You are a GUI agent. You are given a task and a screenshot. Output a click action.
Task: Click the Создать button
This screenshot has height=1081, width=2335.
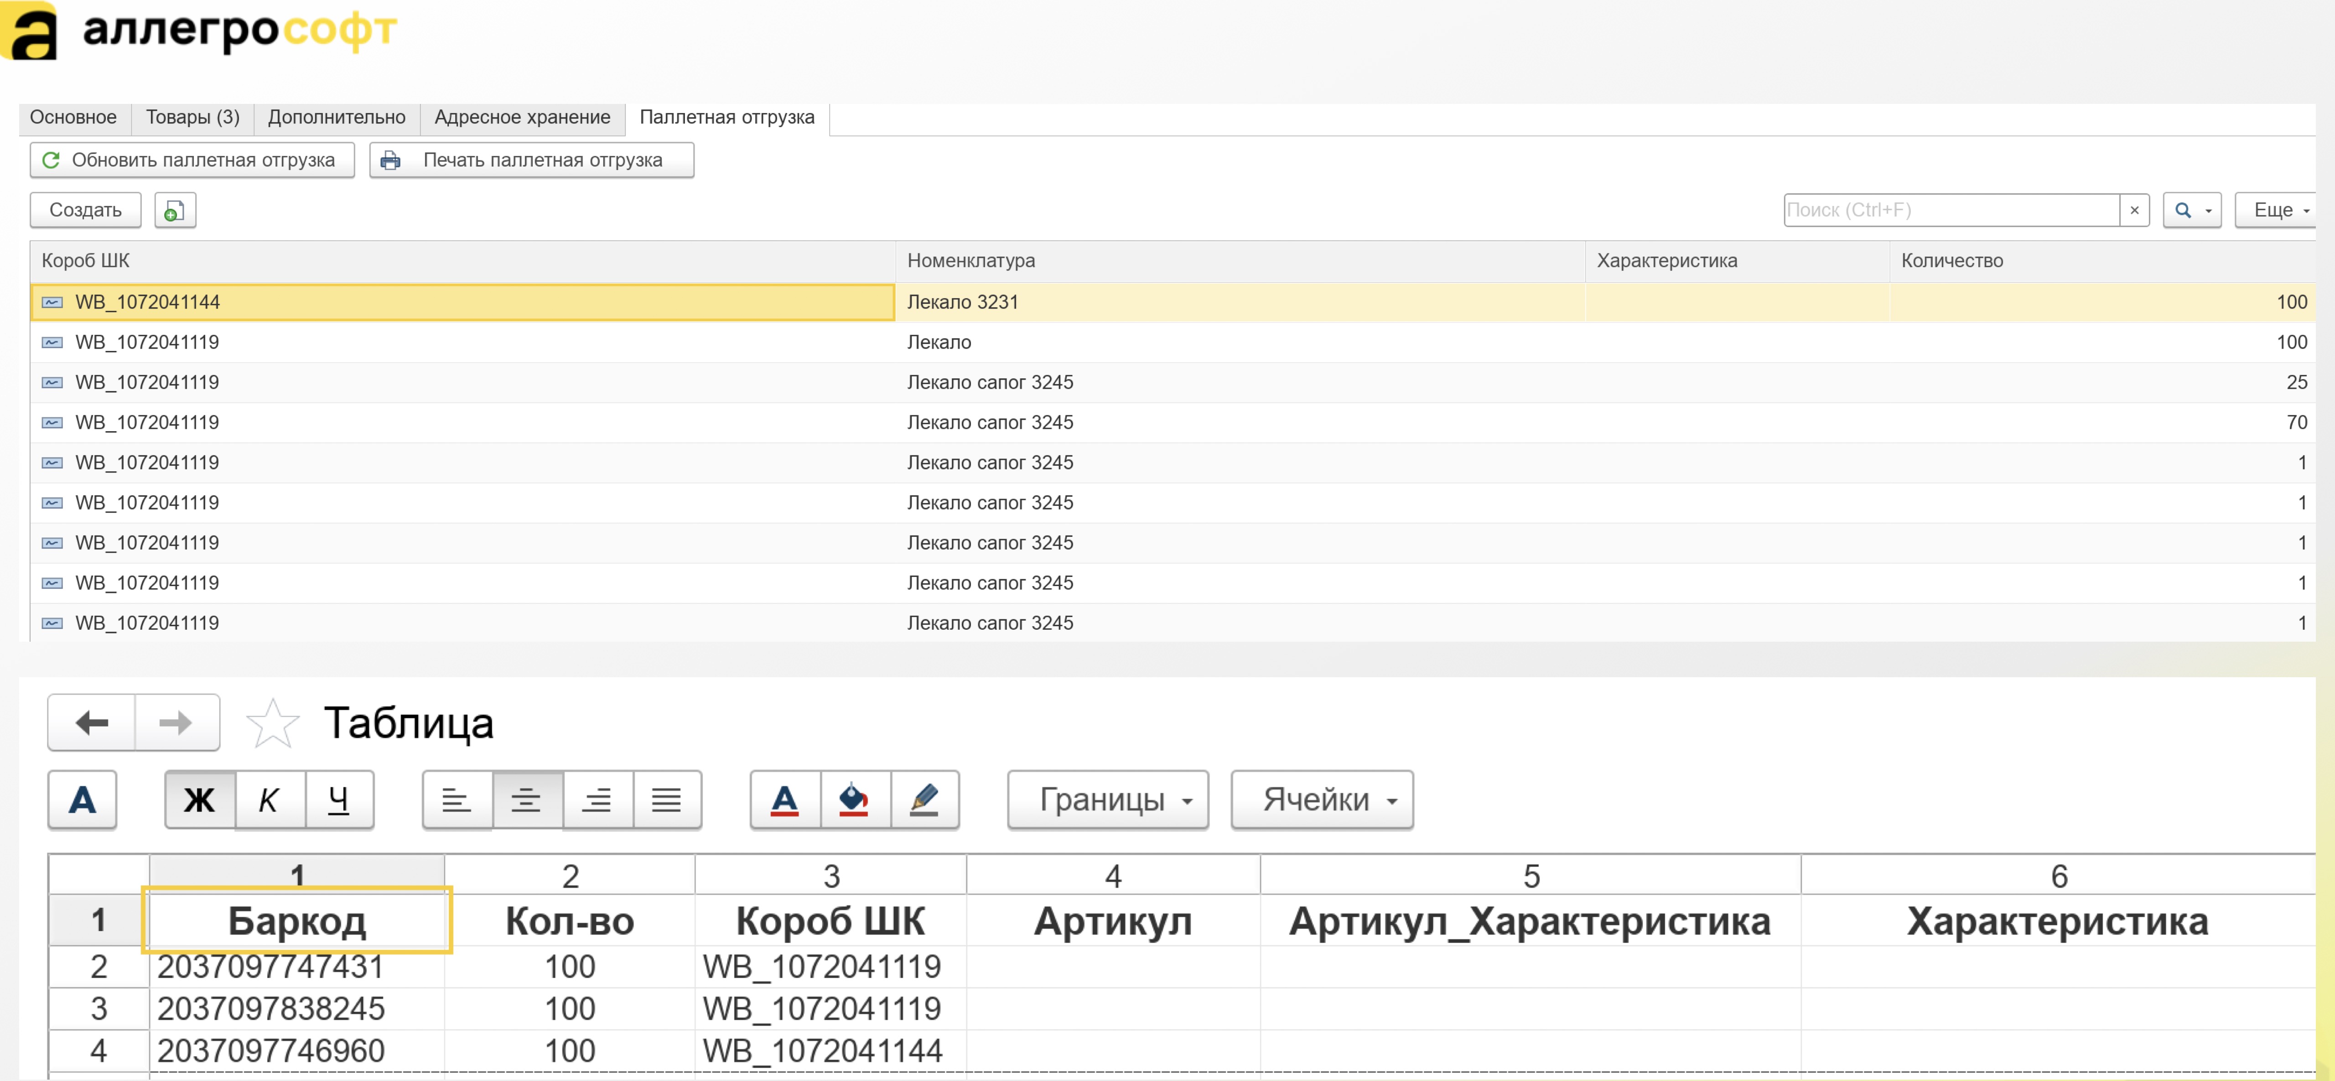pyautogui.click(x=85, y=210)
